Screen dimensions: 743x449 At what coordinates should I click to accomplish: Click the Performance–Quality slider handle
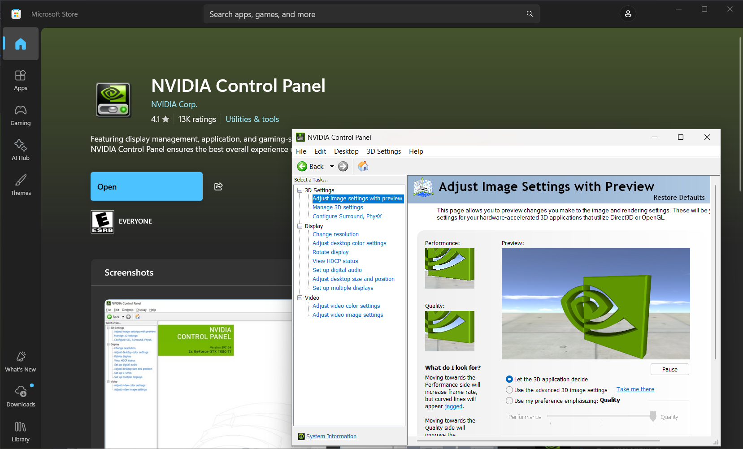tap(653, 416)
